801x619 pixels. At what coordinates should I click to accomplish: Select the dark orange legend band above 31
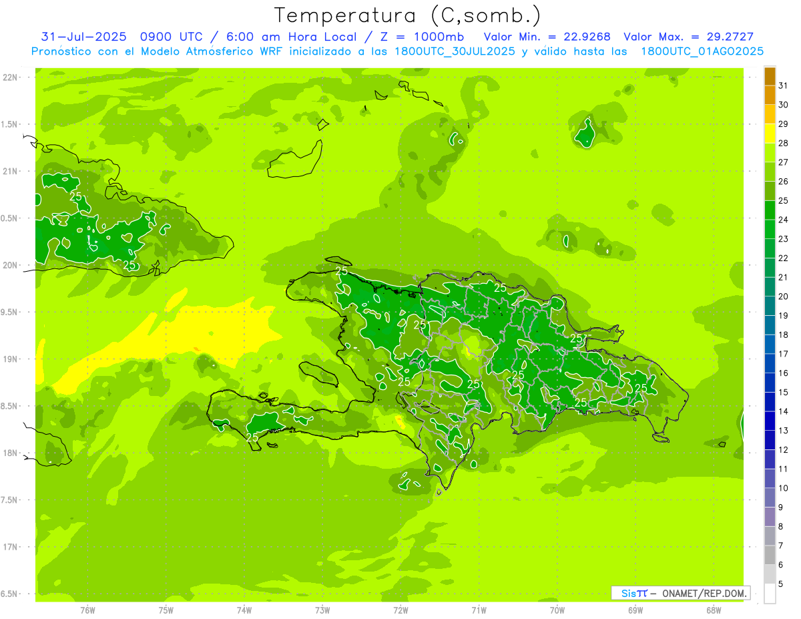(x=770, y=77)
